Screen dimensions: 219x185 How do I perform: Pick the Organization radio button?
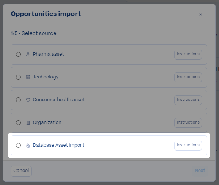(19, 122)
